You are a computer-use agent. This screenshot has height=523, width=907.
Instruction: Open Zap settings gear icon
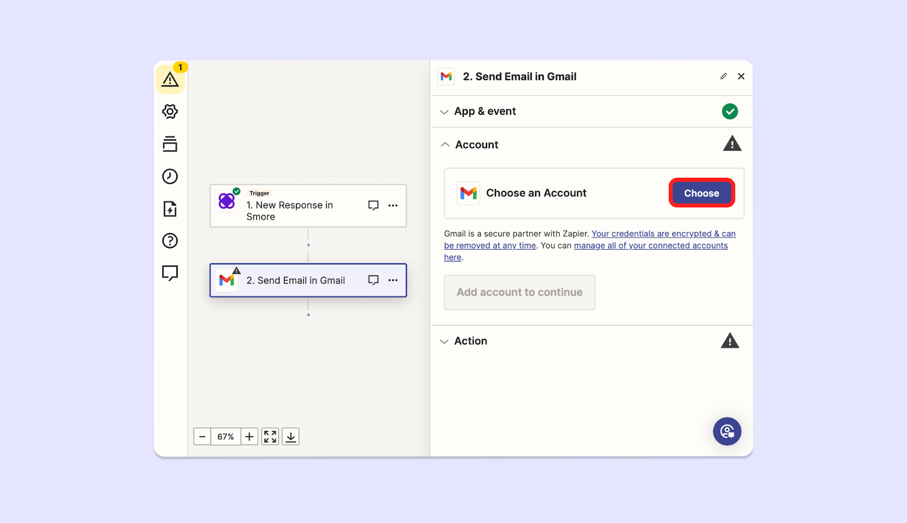click(x=170, y=112)
